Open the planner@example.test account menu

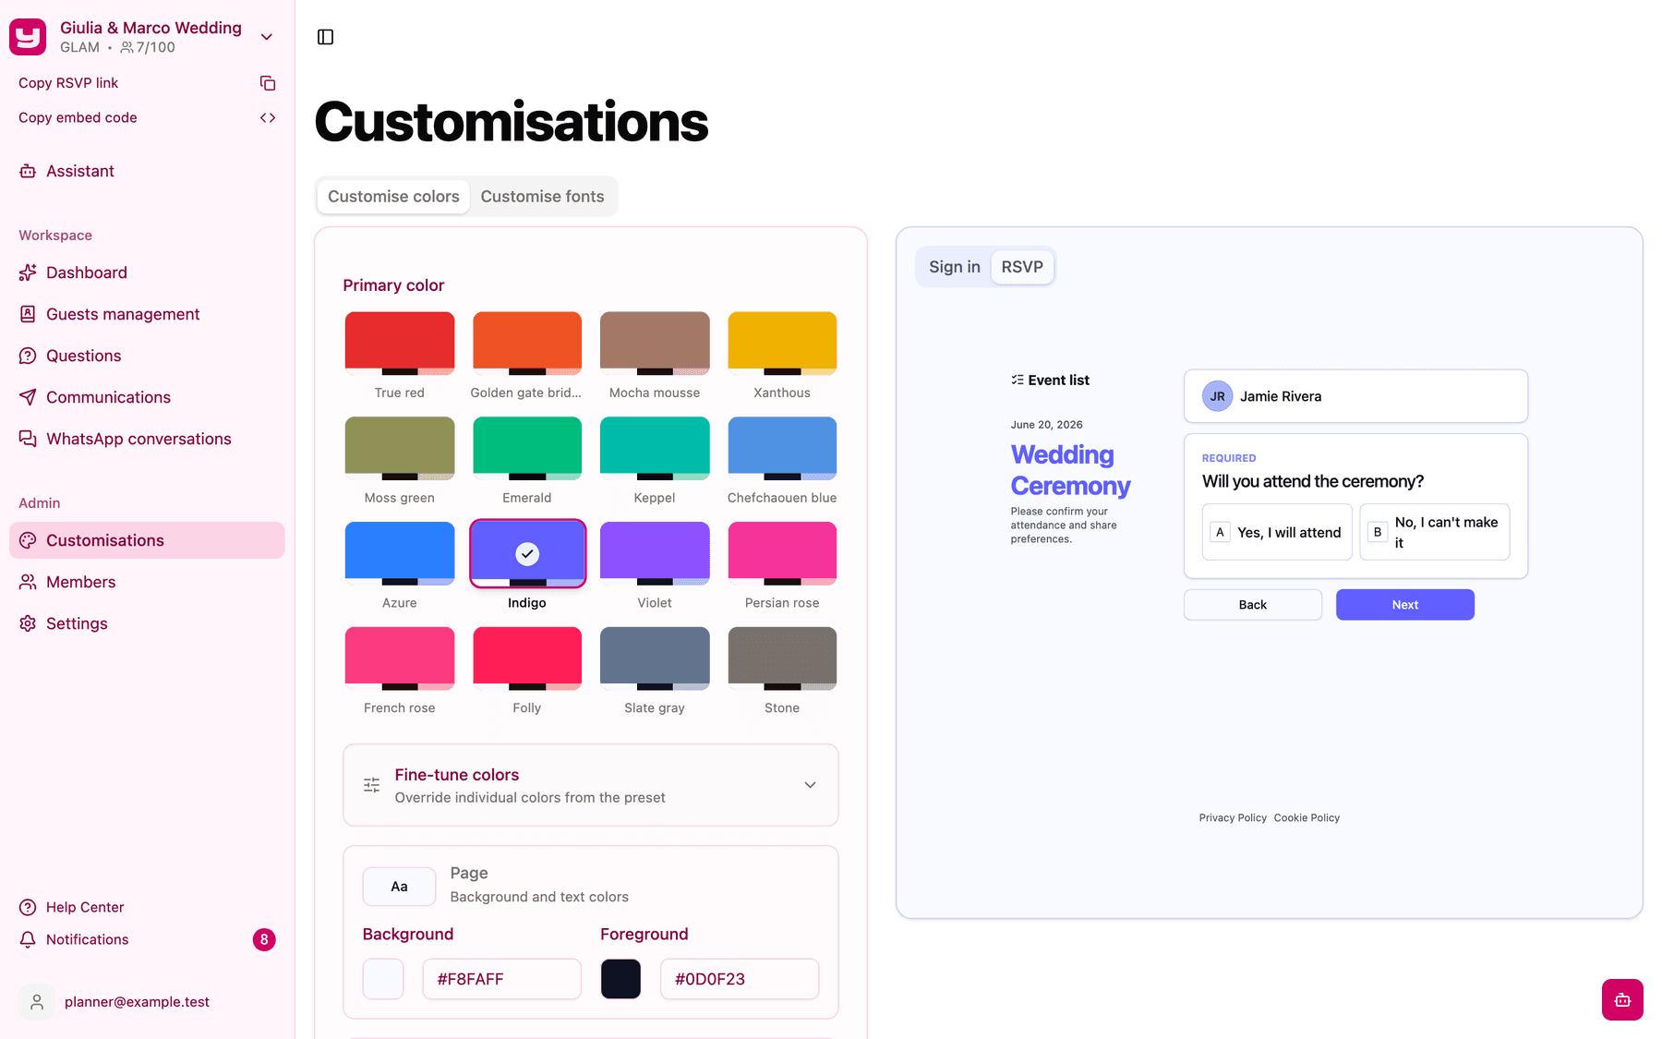point(148,1002)
